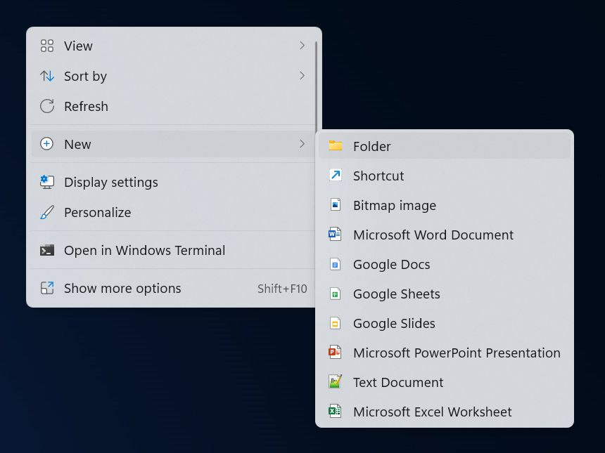
Task: Choose Personalize from the context menu
Action: (x=173, y=212)
